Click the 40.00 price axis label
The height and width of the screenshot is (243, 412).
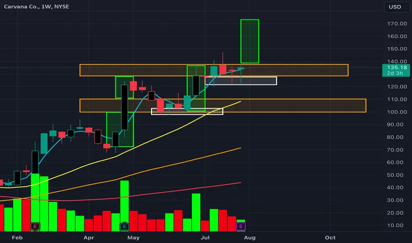click(x=395, y=188)
